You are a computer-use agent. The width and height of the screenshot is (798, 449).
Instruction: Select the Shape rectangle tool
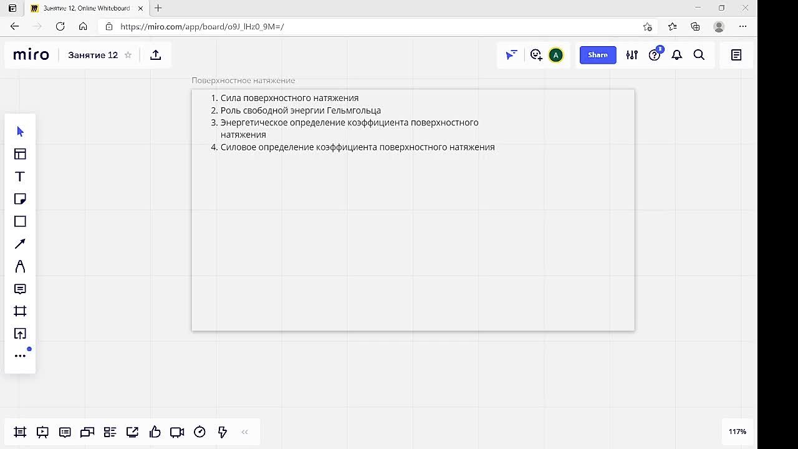point(20,221)
